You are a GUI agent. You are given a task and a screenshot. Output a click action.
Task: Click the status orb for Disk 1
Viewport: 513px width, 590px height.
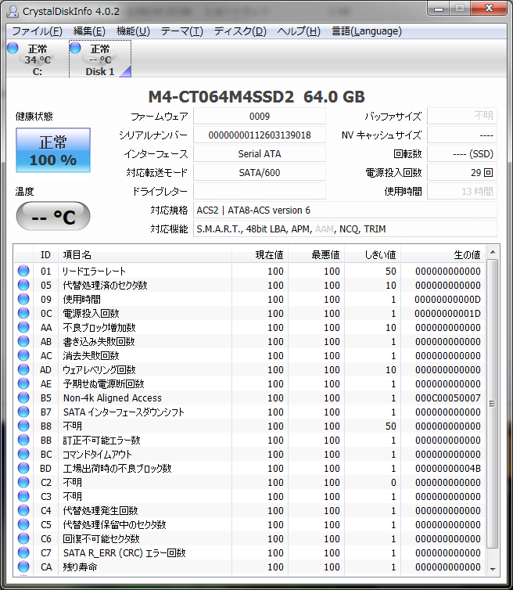click(75, 48)
